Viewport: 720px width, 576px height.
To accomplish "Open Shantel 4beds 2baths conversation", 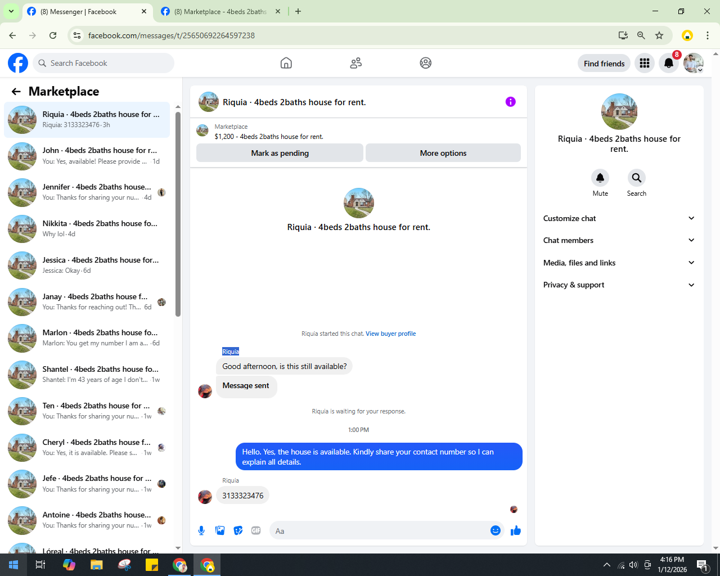I will (x=87, y=375).
